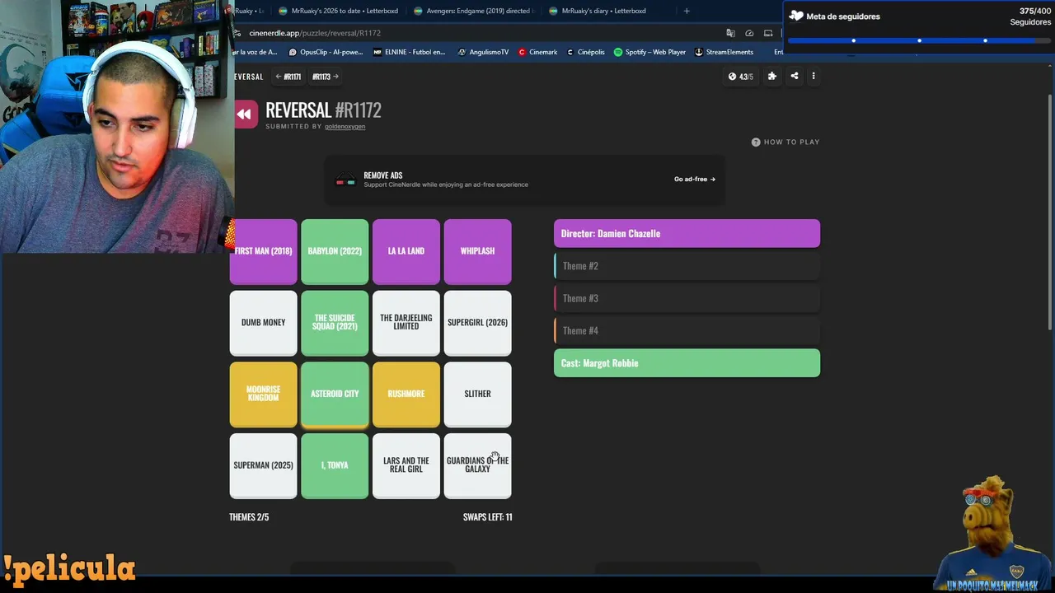Click the puzzle piece icon in CineNerdle header
Viewport: 1055px width, 593px height.
(x=771, y=77)
